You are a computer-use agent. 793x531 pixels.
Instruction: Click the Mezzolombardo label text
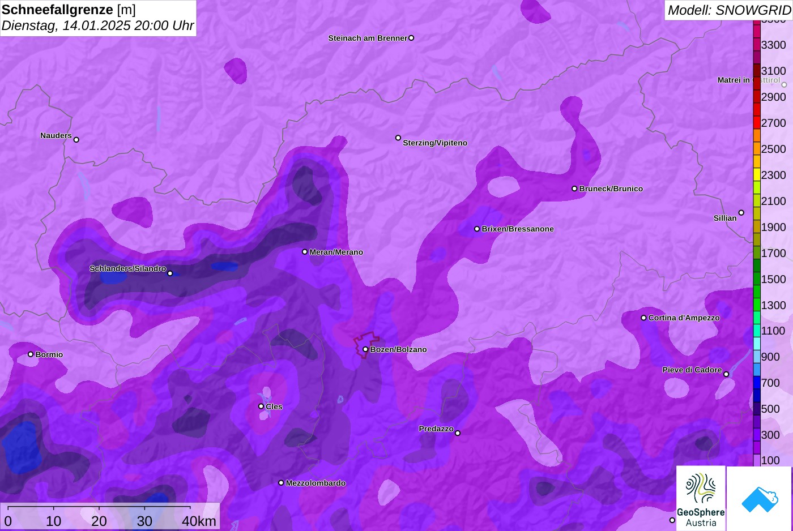(x=316, y=483)
